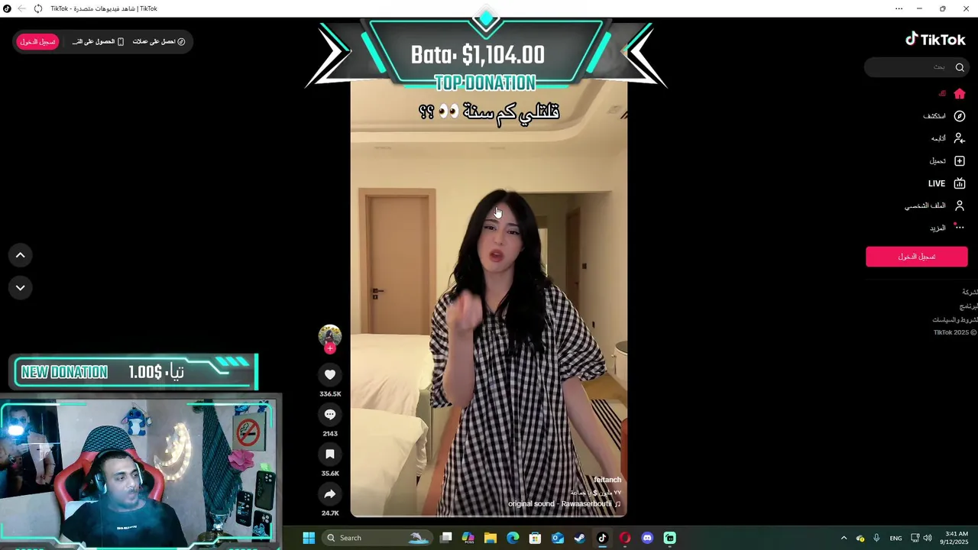Viewport: 978px width, 550px height.
Task: Open the window three-dots menu
Action: point(899,8)
